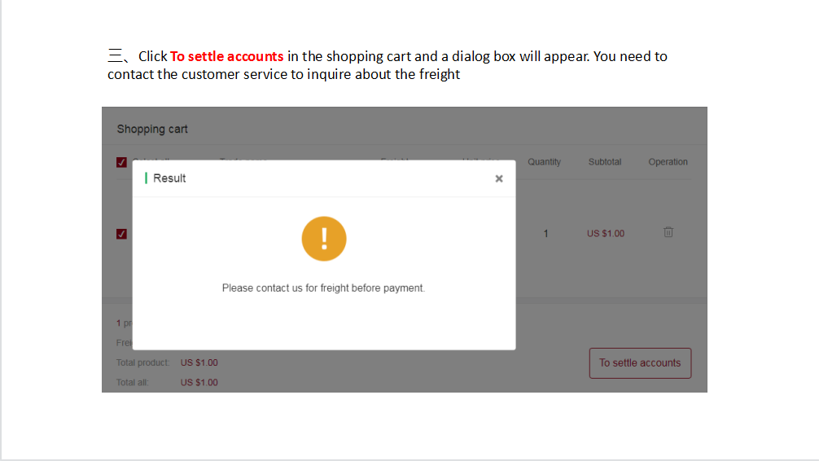Click the To settle accounts button
Viewport: 819px width, 461px height.
(x=640, y=362)
